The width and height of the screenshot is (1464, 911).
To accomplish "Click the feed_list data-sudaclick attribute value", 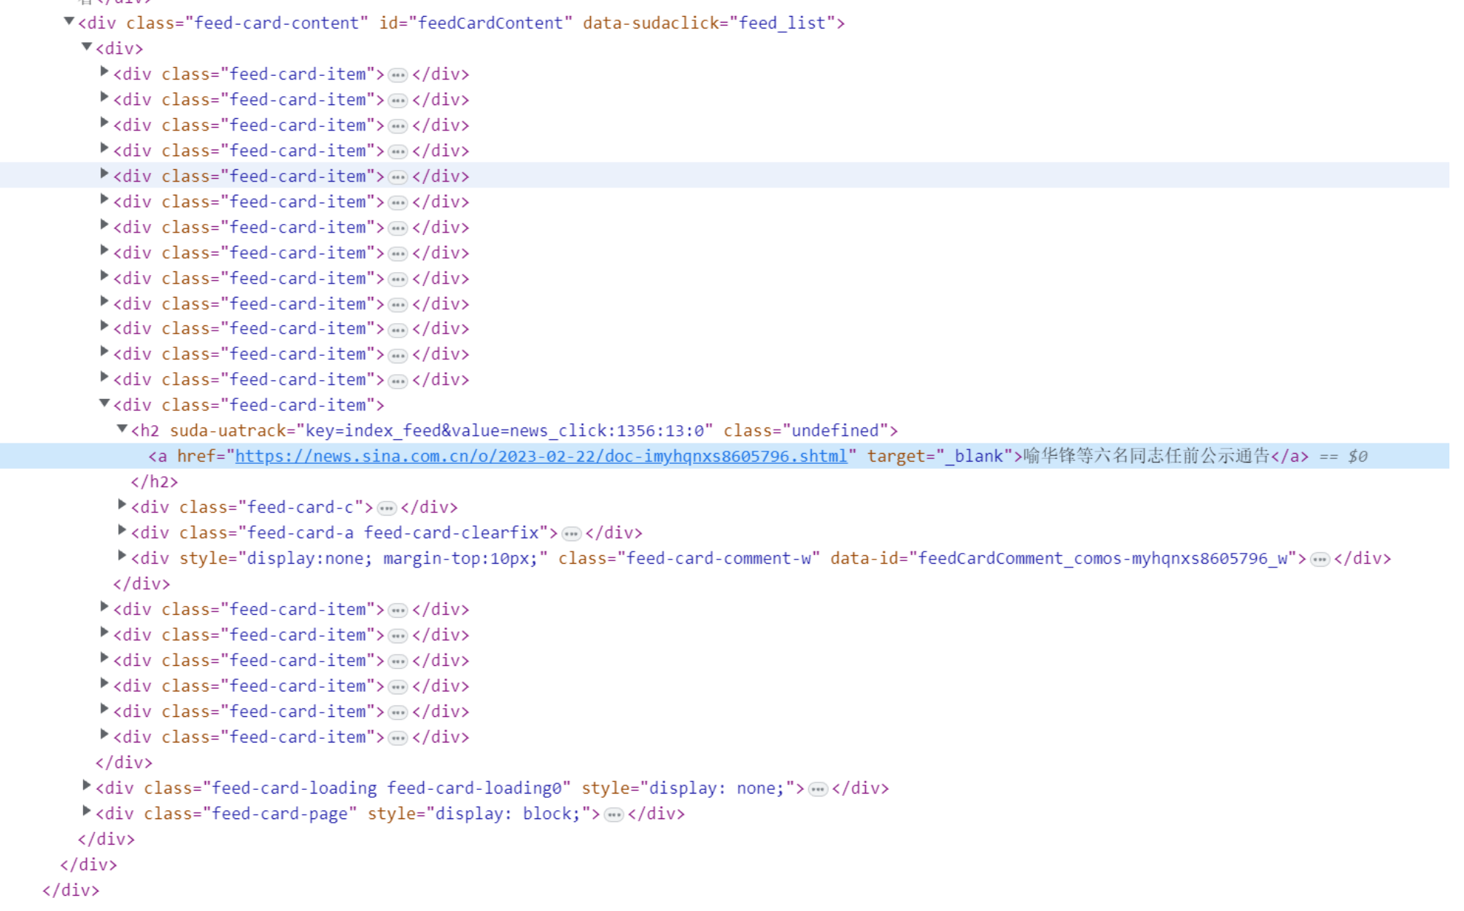I will [781, 23].
